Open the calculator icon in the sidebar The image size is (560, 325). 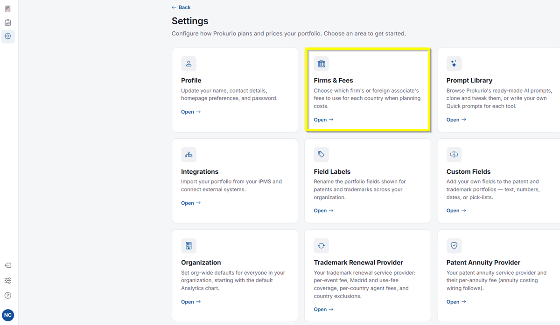(8, 9)
